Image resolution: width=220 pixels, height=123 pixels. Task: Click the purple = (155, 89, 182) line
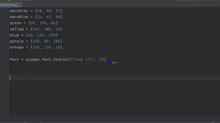pos(36,41)
